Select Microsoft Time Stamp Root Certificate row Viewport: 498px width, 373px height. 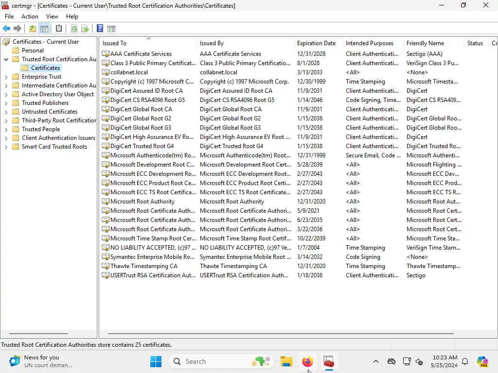click(x=298, y=238)
